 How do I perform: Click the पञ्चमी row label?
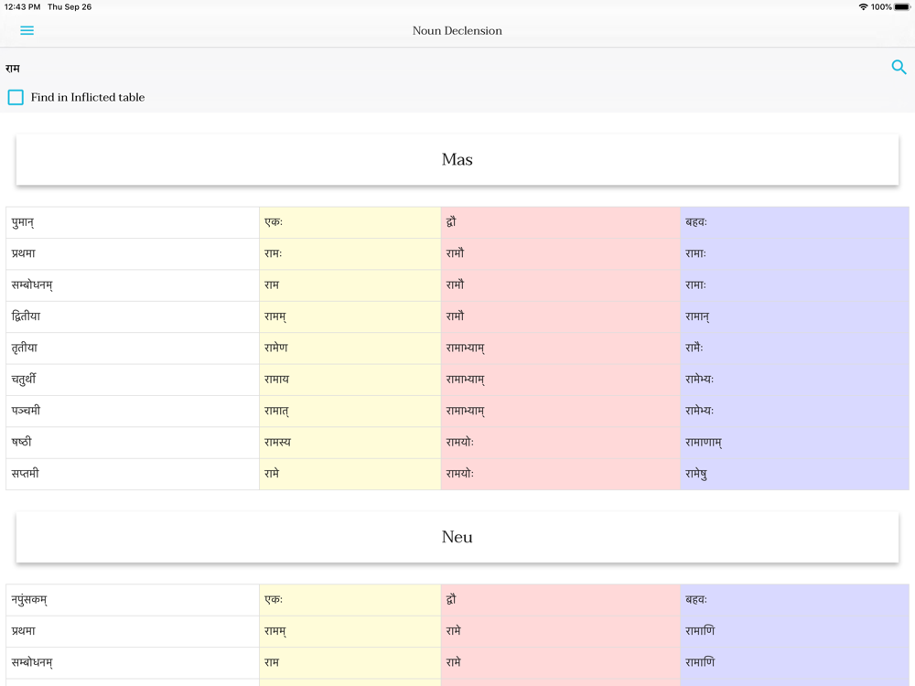coord(133,412)
